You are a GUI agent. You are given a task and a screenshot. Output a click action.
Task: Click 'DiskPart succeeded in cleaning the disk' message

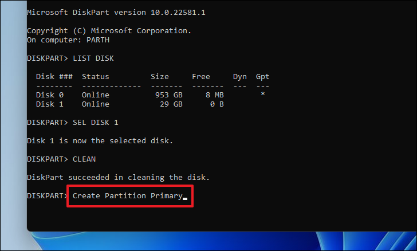click(x=119, y=178)
